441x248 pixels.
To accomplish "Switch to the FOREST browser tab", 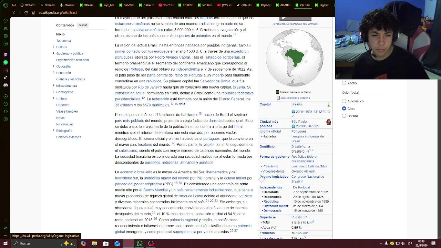I will tap(186, 5).
